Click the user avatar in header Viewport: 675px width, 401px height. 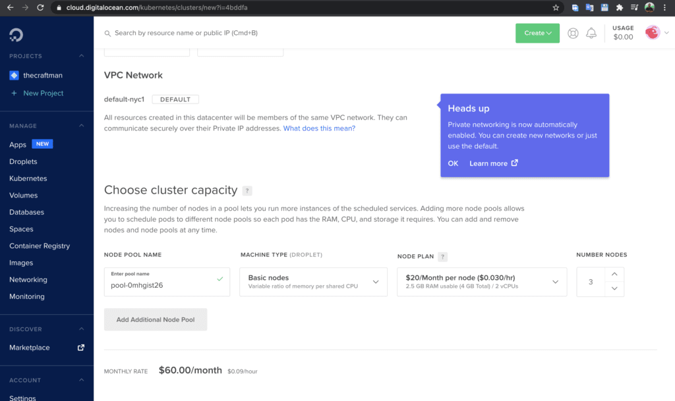click(652, 32)
